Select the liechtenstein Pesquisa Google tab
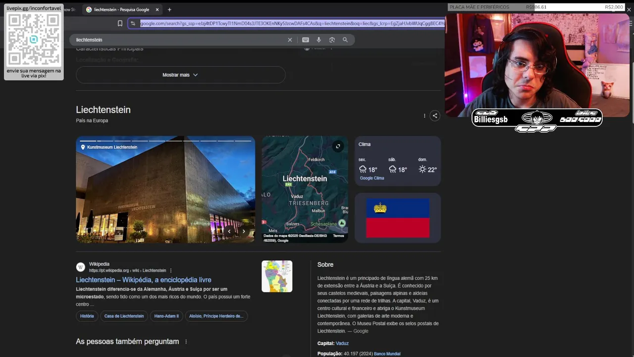Viewport: 634px width, 357px height. (122, 9)
